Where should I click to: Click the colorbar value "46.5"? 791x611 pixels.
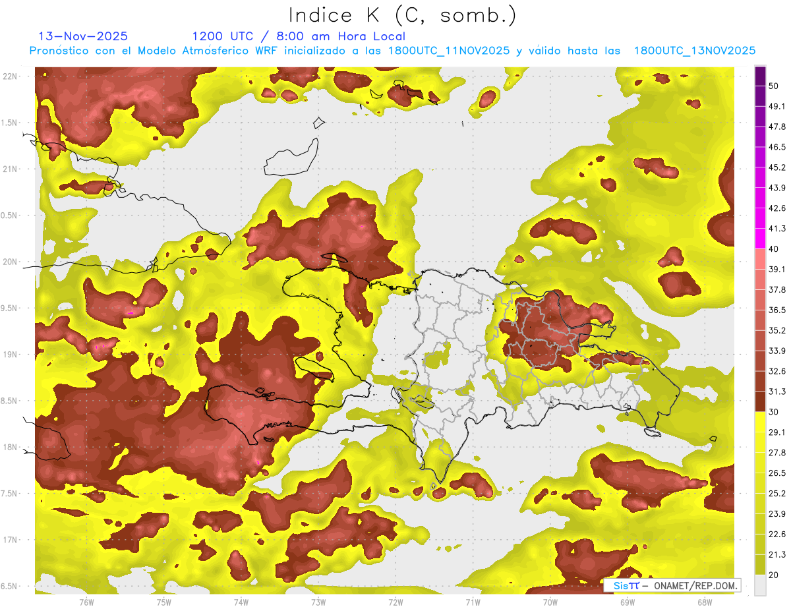click(777, 147)
